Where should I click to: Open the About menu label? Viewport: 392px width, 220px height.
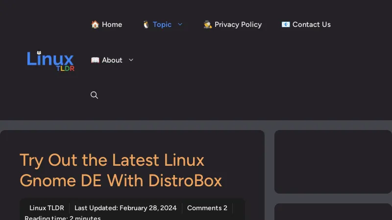pos(112,60)
